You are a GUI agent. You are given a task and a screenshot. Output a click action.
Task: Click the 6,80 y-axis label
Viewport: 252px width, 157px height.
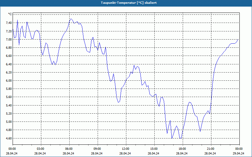click(x=9, y=48)
